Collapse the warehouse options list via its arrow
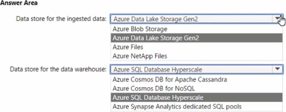 pyautogui.click(x=277, y=69)
